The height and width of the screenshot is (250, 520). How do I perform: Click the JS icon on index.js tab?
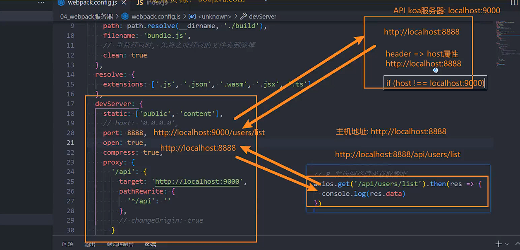pyautogui.click(x=139, y=3)
